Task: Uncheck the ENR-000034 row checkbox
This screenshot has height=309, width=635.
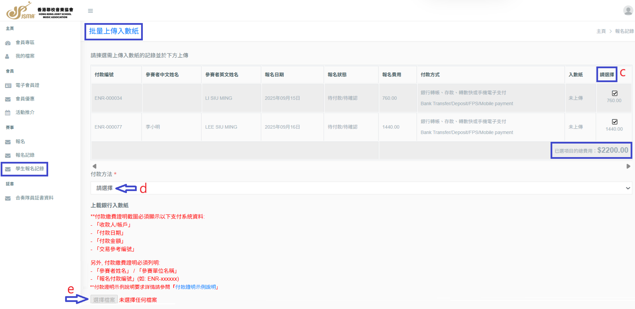Action: coord(615,93)
